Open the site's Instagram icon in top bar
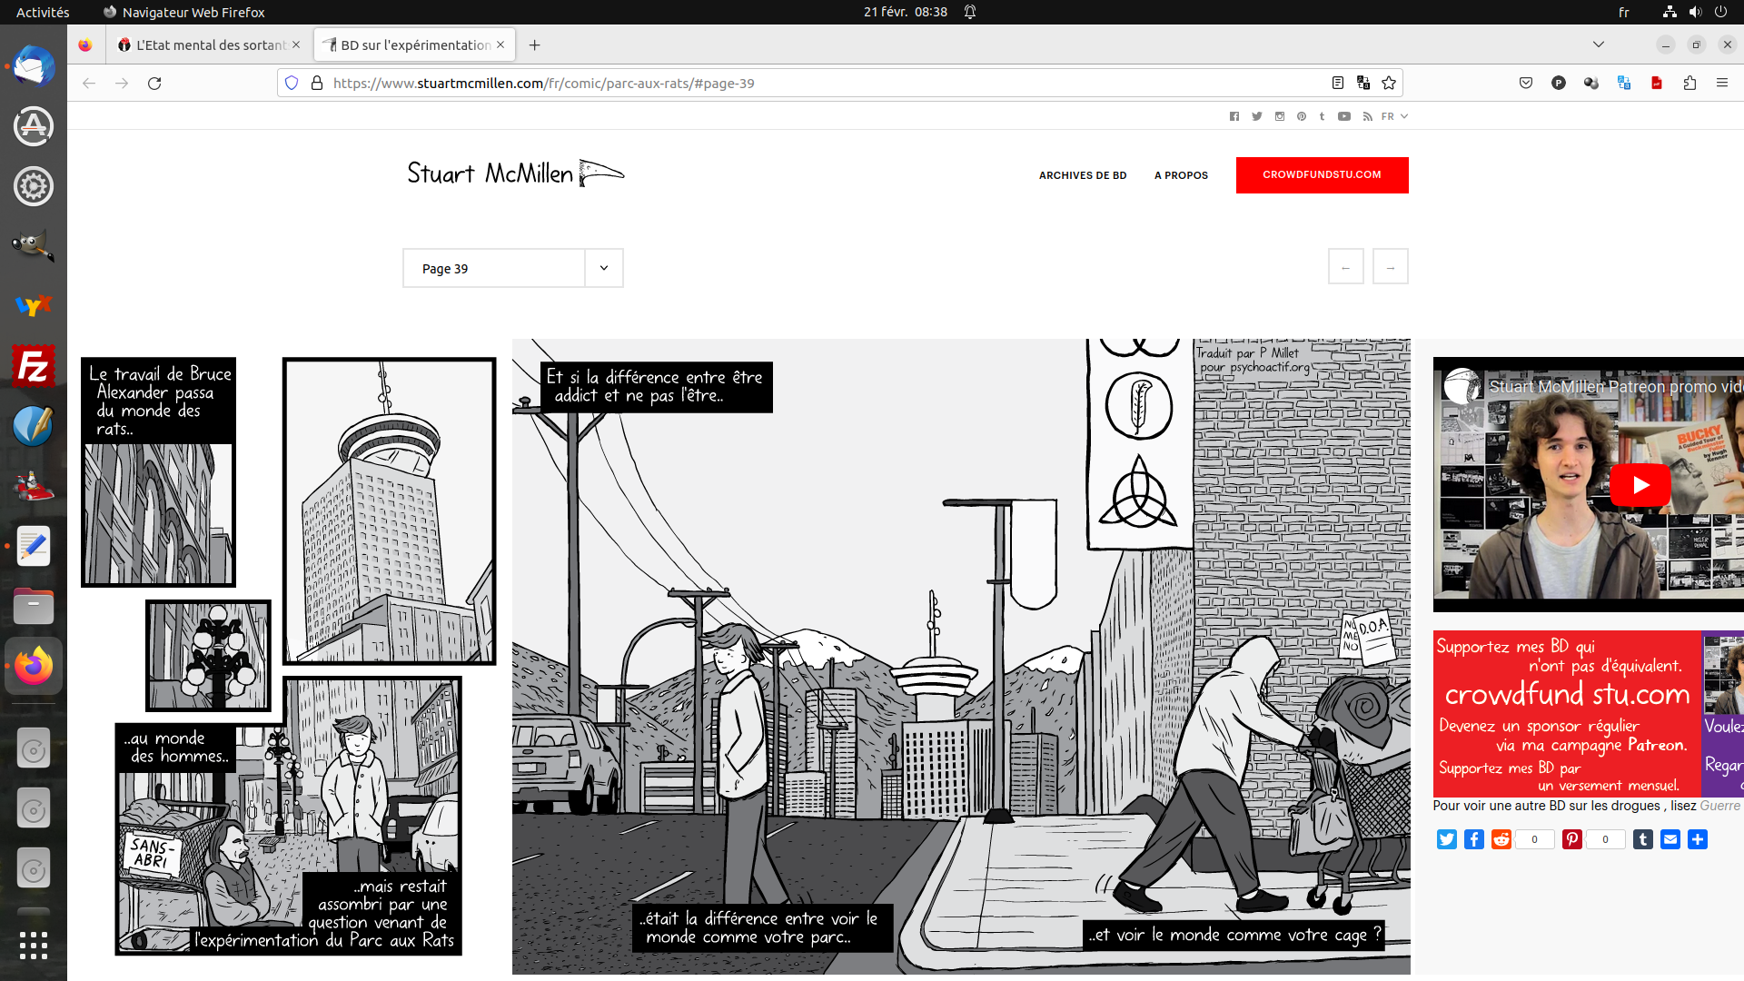The width and height of the screenshot is (1744, 981). coord(1280,116)
